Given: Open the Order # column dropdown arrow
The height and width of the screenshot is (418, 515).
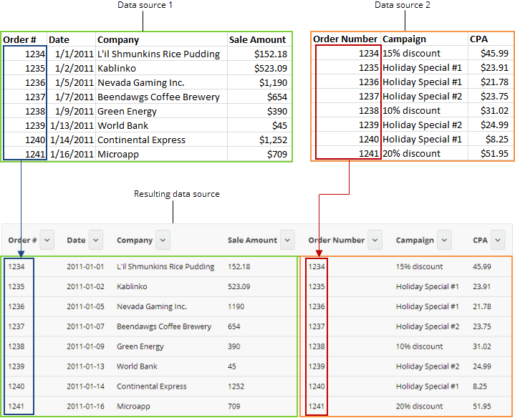Looking at the screenshot, I should 47,240.
